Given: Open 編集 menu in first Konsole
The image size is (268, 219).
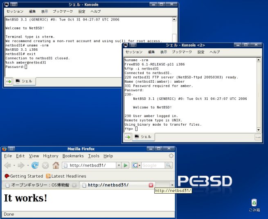Looking at the screenshot, I should point(32,11).
